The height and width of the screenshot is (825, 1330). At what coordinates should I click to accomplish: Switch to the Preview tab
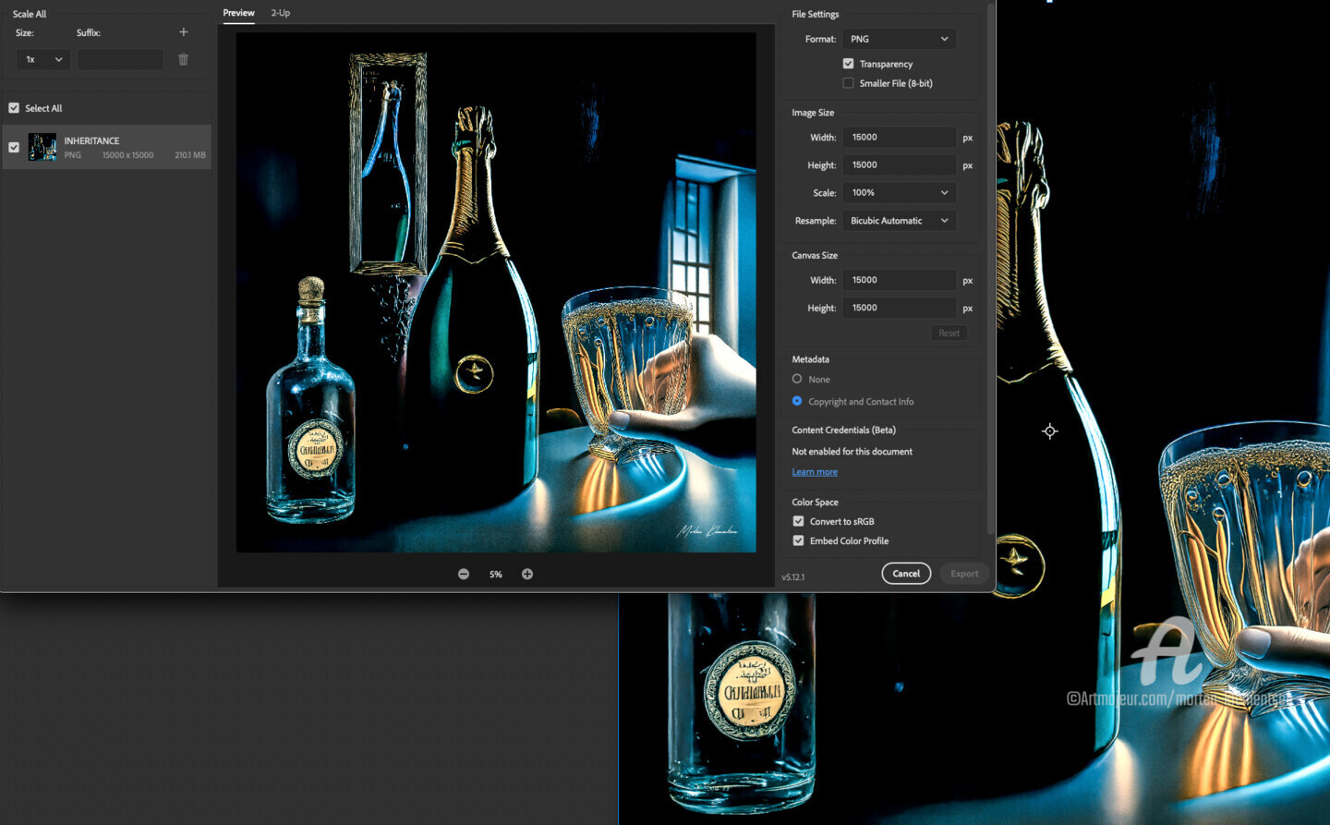238,13
